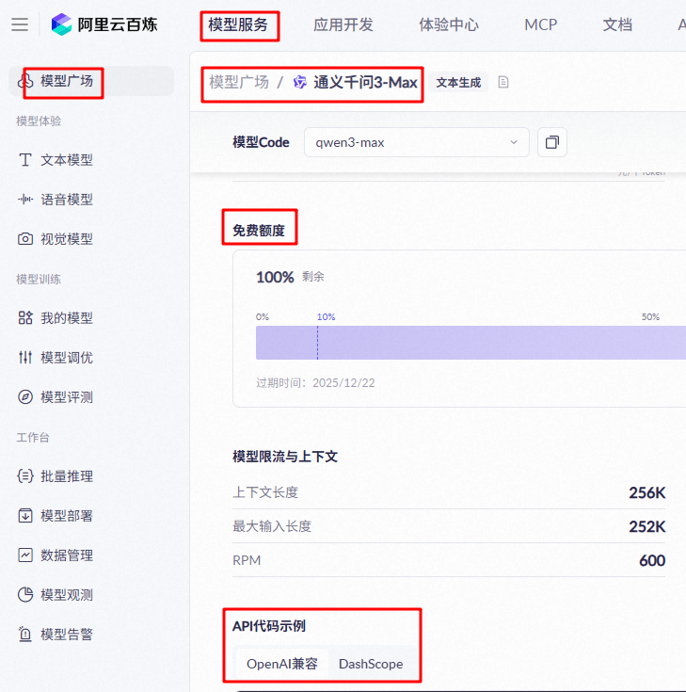The width and height of the screenshot is (686, 692).
Task: Click the 50% label on quota bar
Action: 650,317
